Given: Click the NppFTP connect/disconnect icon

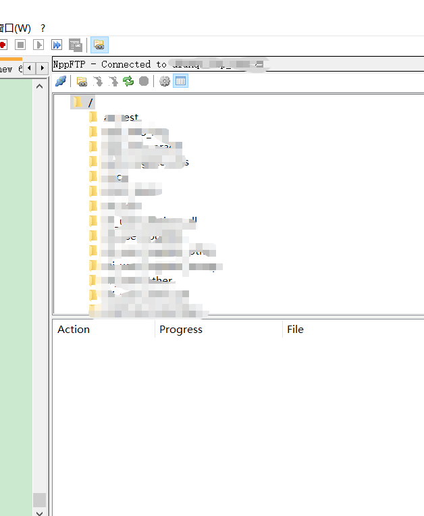Looking at the screenshot, I should (x=61, y=81).
